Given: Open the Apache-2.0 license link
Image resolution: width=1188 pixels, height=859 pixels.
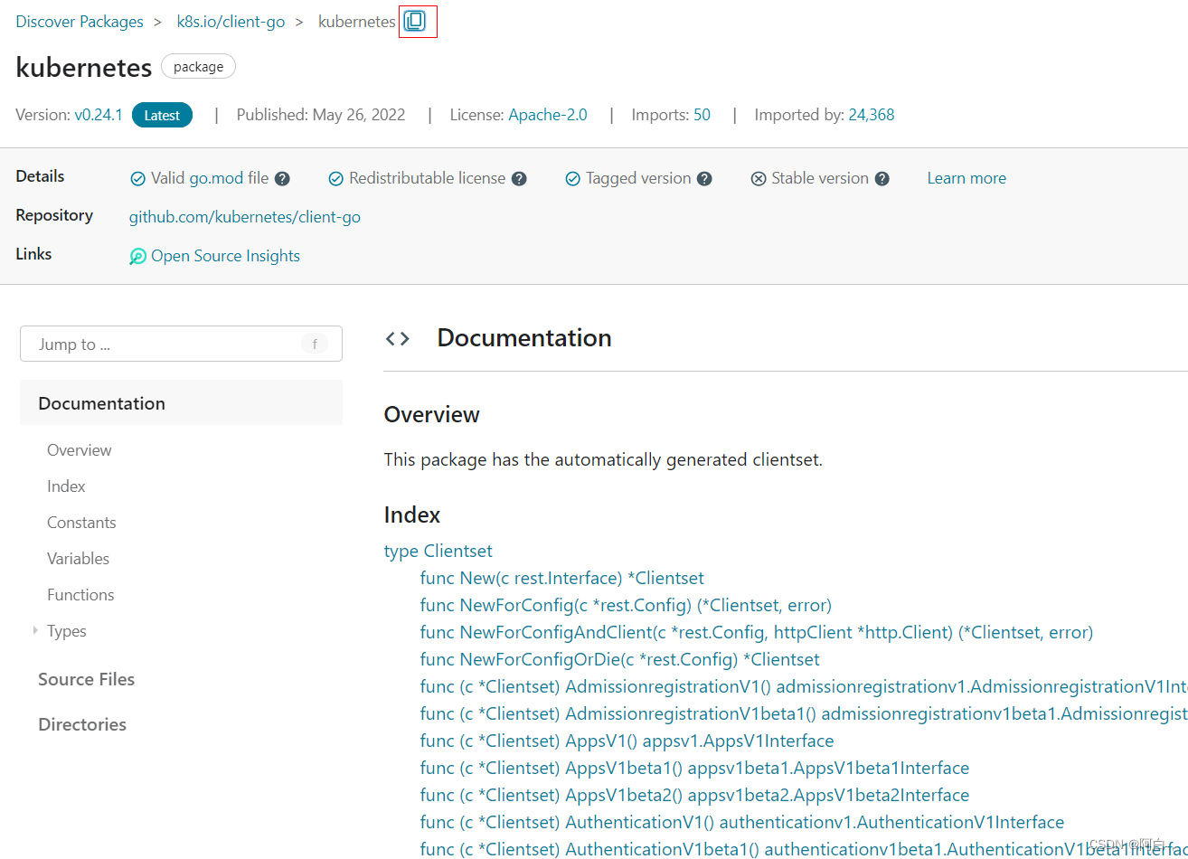Looking at the screenshot, I should (548, 115).
